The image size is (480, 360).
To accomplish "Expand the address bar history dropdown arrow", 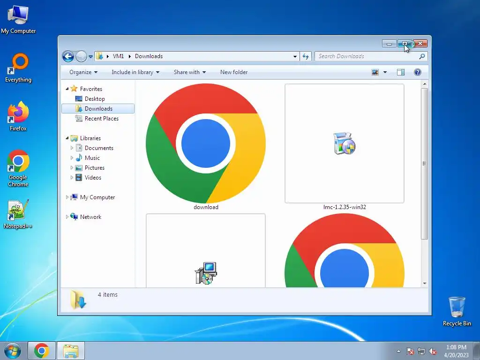I will (295, 56).
